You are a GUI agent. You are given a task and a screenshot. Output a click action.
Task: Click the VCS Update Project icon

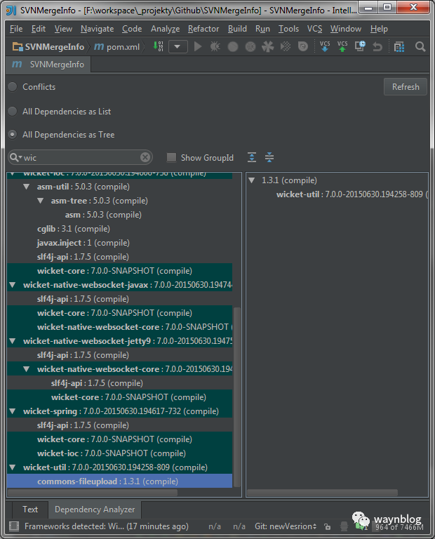[325, 46]
